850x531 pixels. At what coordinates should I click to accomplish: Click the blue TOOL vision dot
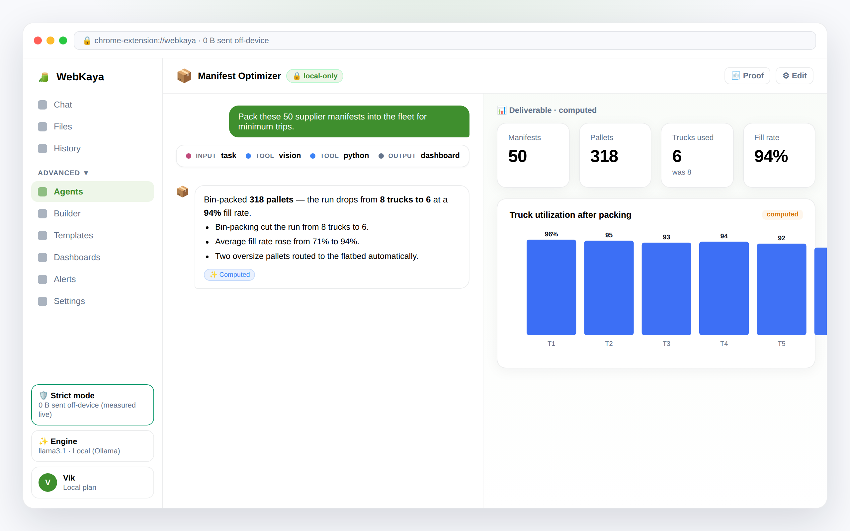point(248,156)
